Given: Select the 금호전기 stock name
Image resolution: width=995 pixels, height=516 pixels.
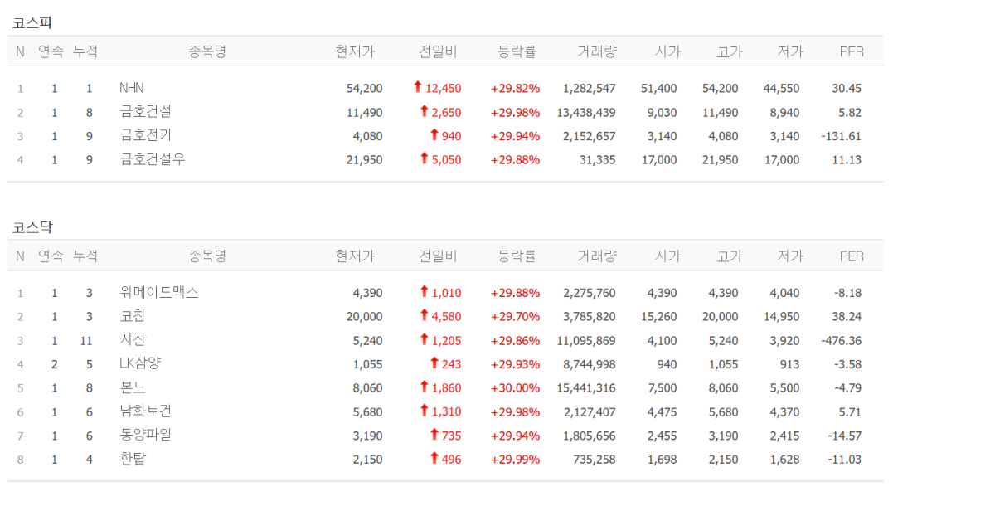Looking at the screenshot, I should (146, 135).
